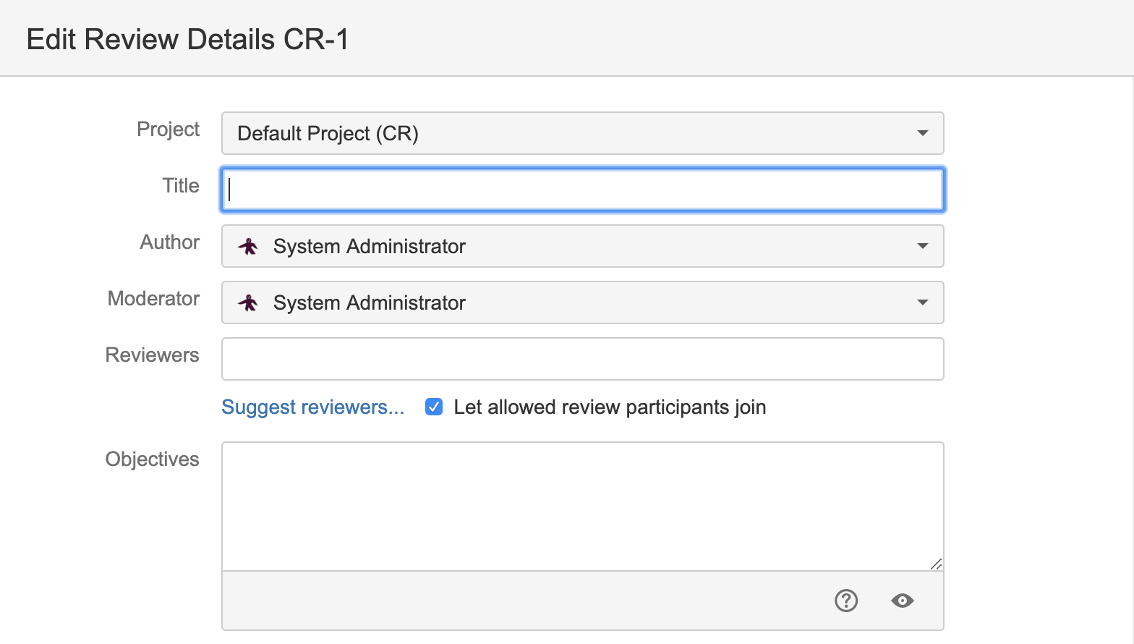The image size is (1134, 644).
Task: Click the Objectives textarea resize handle
Action: [936, 564]
